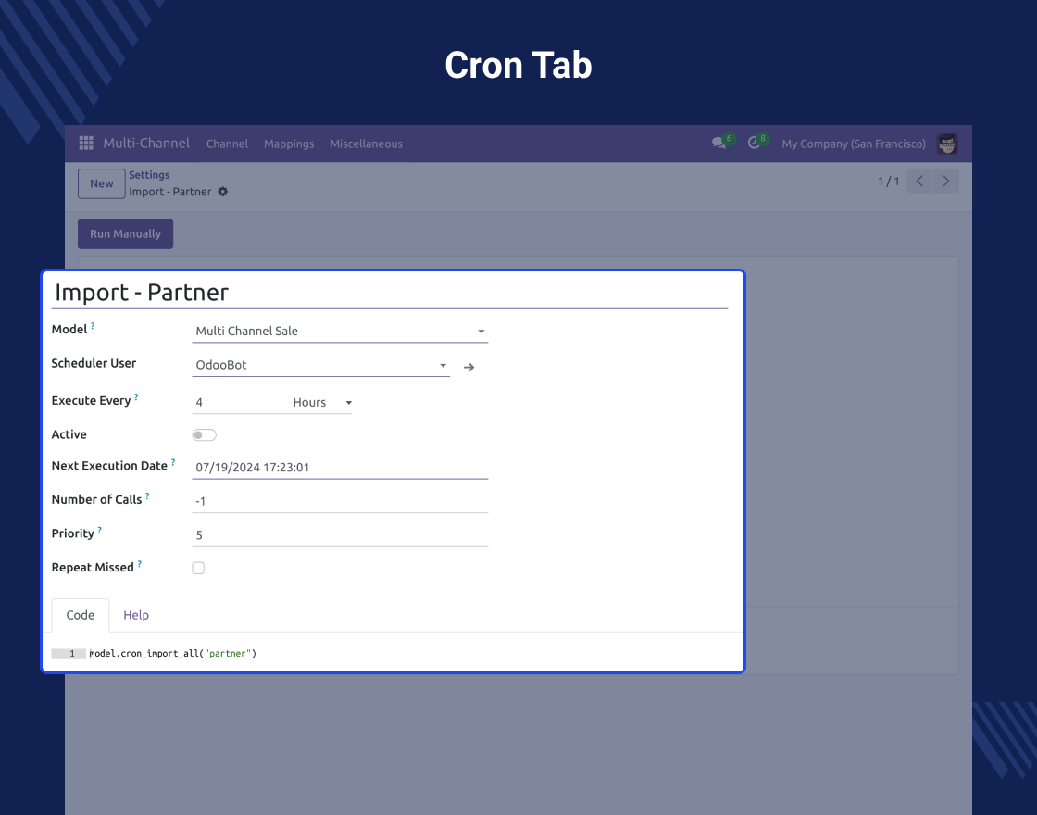Screen dimensions: 1037x815
Task: Toggle the Active switch
Action: pos(205,434)
